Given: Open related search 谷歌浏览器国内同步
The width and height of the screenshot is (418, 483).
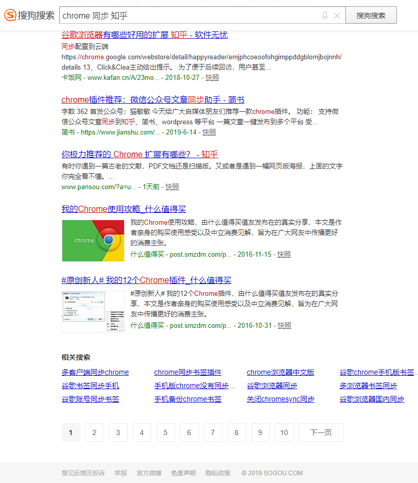Looking at the screenshot, I should click(372, 399).
